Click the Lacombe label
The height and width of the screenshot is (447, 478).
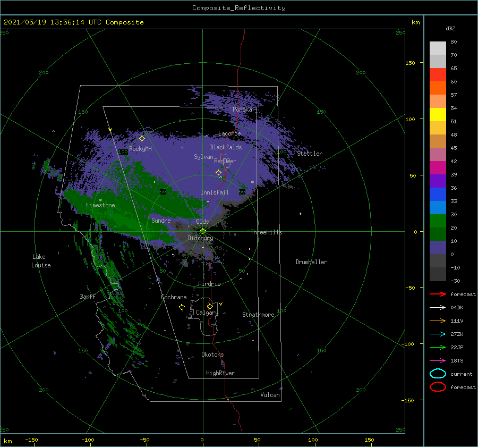point(229,133)
